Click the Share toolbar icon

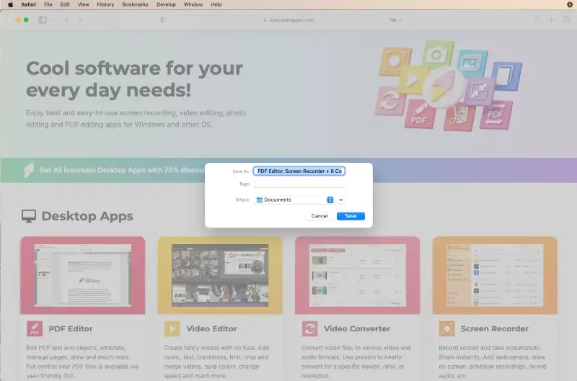point(537,20)
